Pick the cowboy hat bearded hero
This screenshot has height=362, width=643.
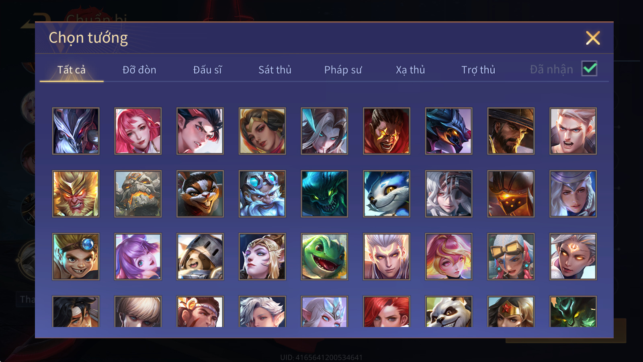coord(511,131)
